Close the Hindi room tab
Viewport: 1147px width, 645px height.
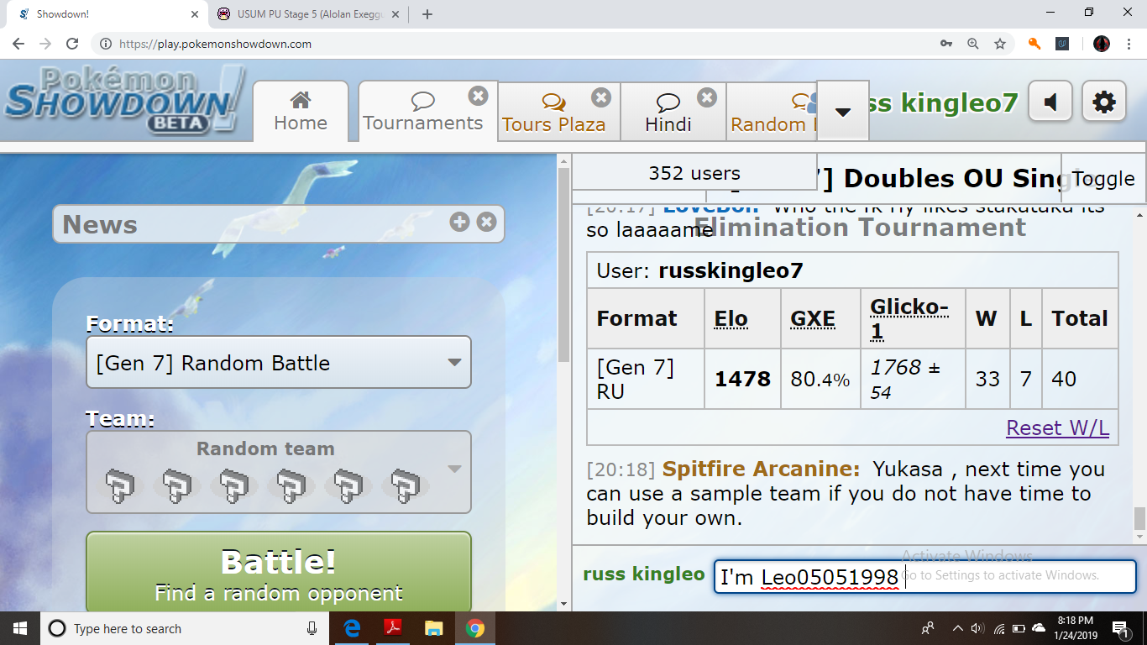(x=707, y=97)
